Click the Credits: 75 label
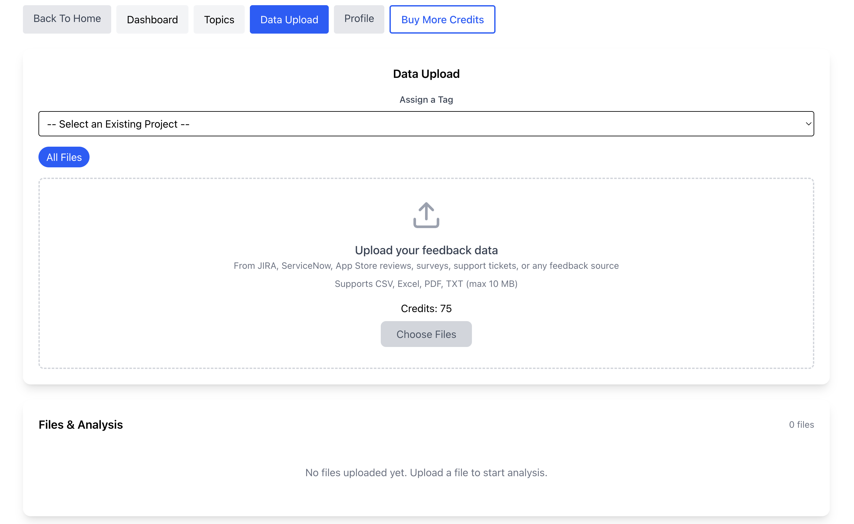This screenshot has height=524, width=854. click(x=426, y=308)
